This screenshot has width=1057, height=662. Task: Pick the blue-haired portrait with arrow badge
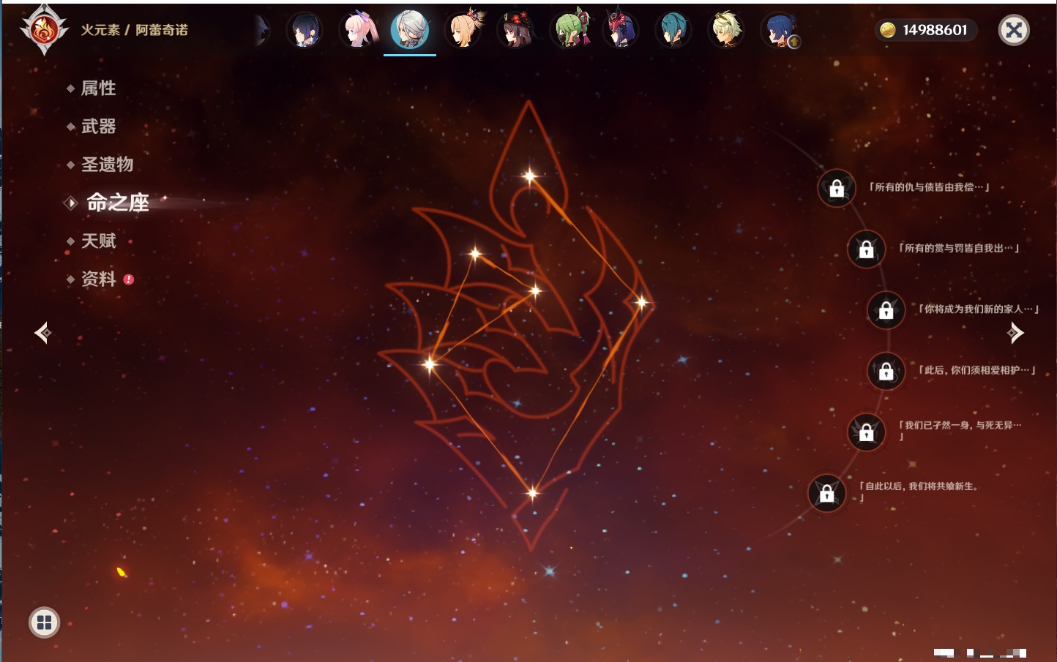click(780, 30)
